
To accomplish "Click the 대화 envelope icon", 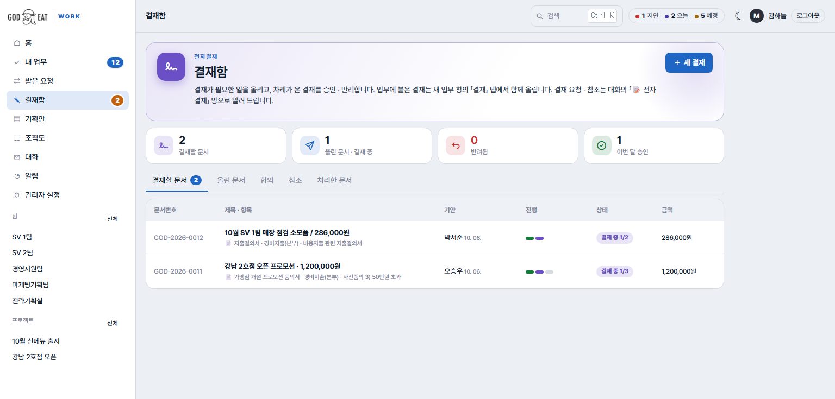I will pos(17,157).
